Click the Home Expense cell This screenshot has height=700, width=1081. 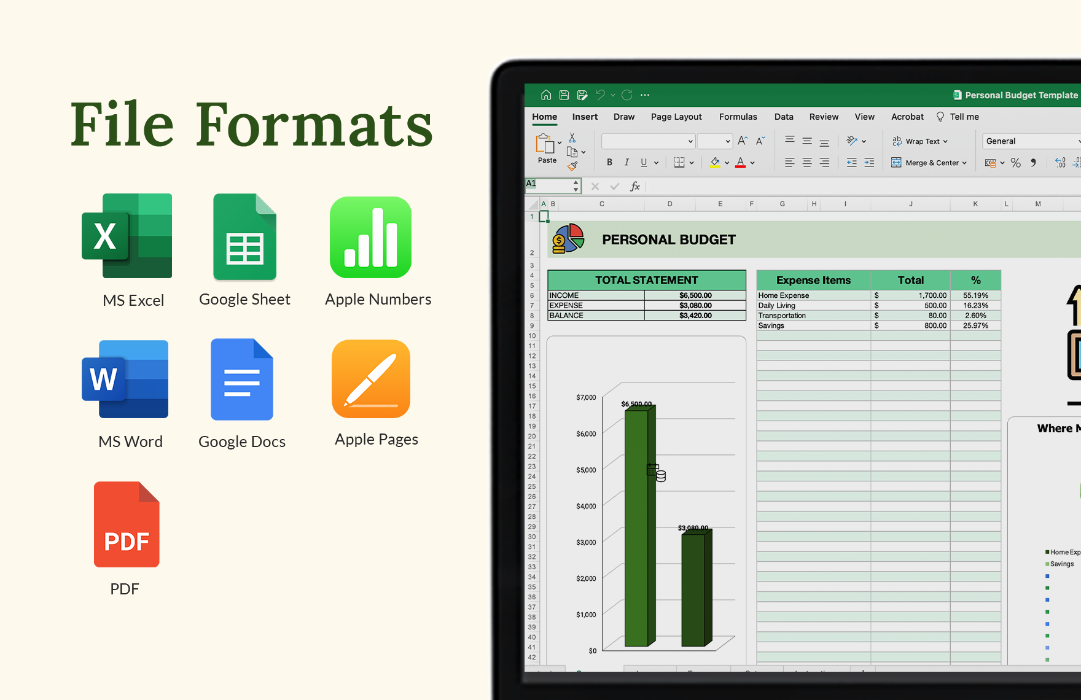click(x=813, y=295)
